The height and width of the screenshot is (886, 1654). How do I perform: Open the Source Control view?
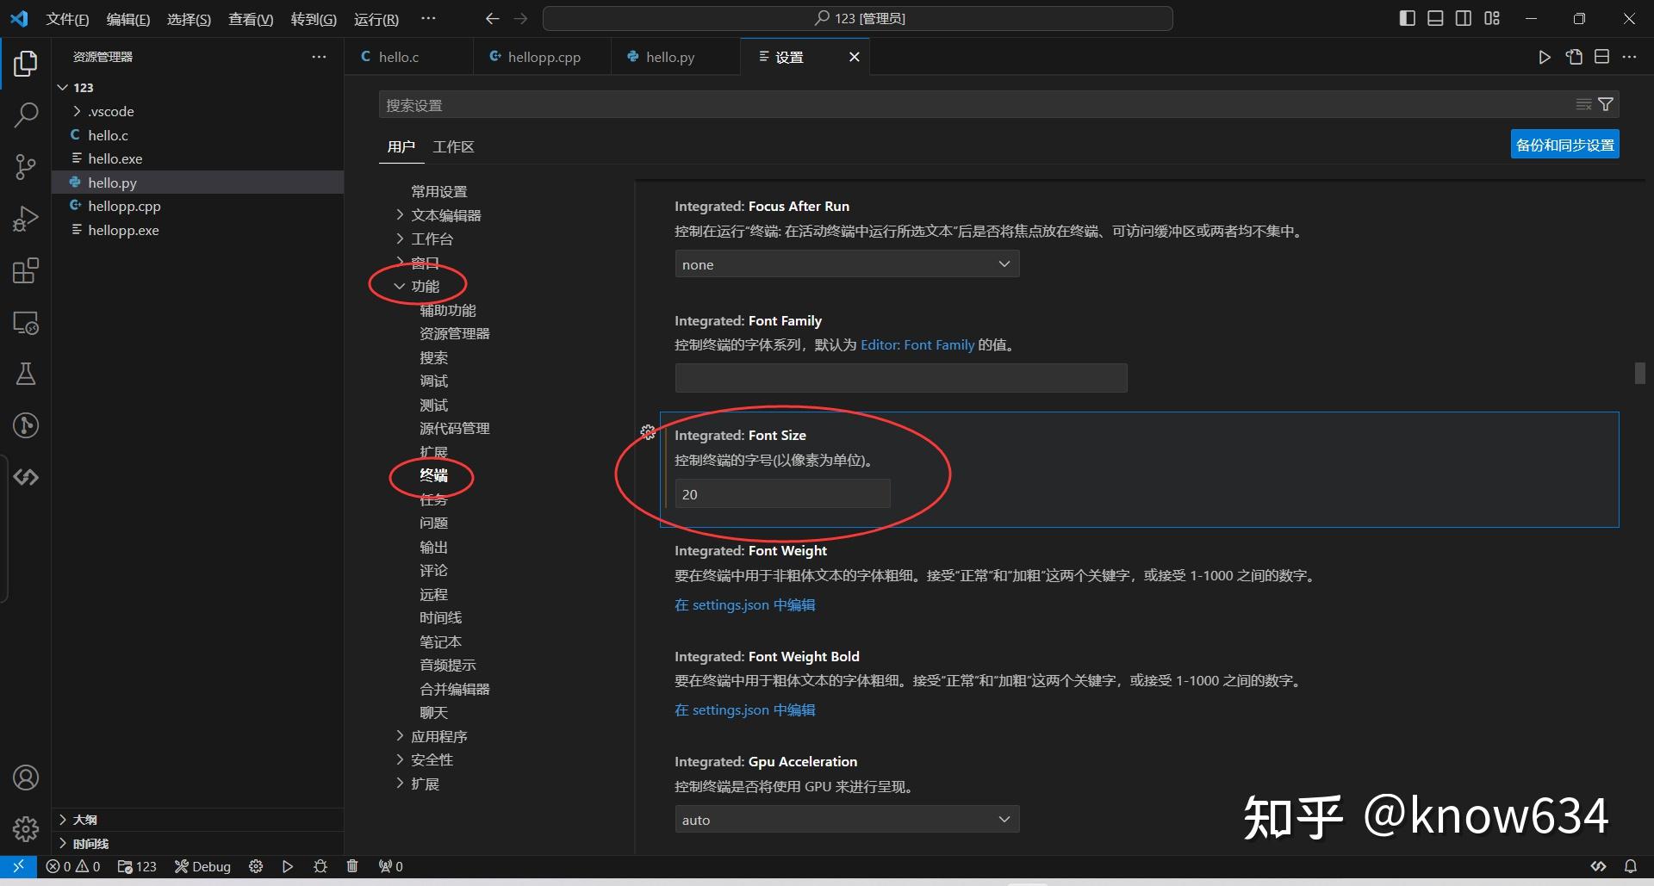(x=25, y=166)
